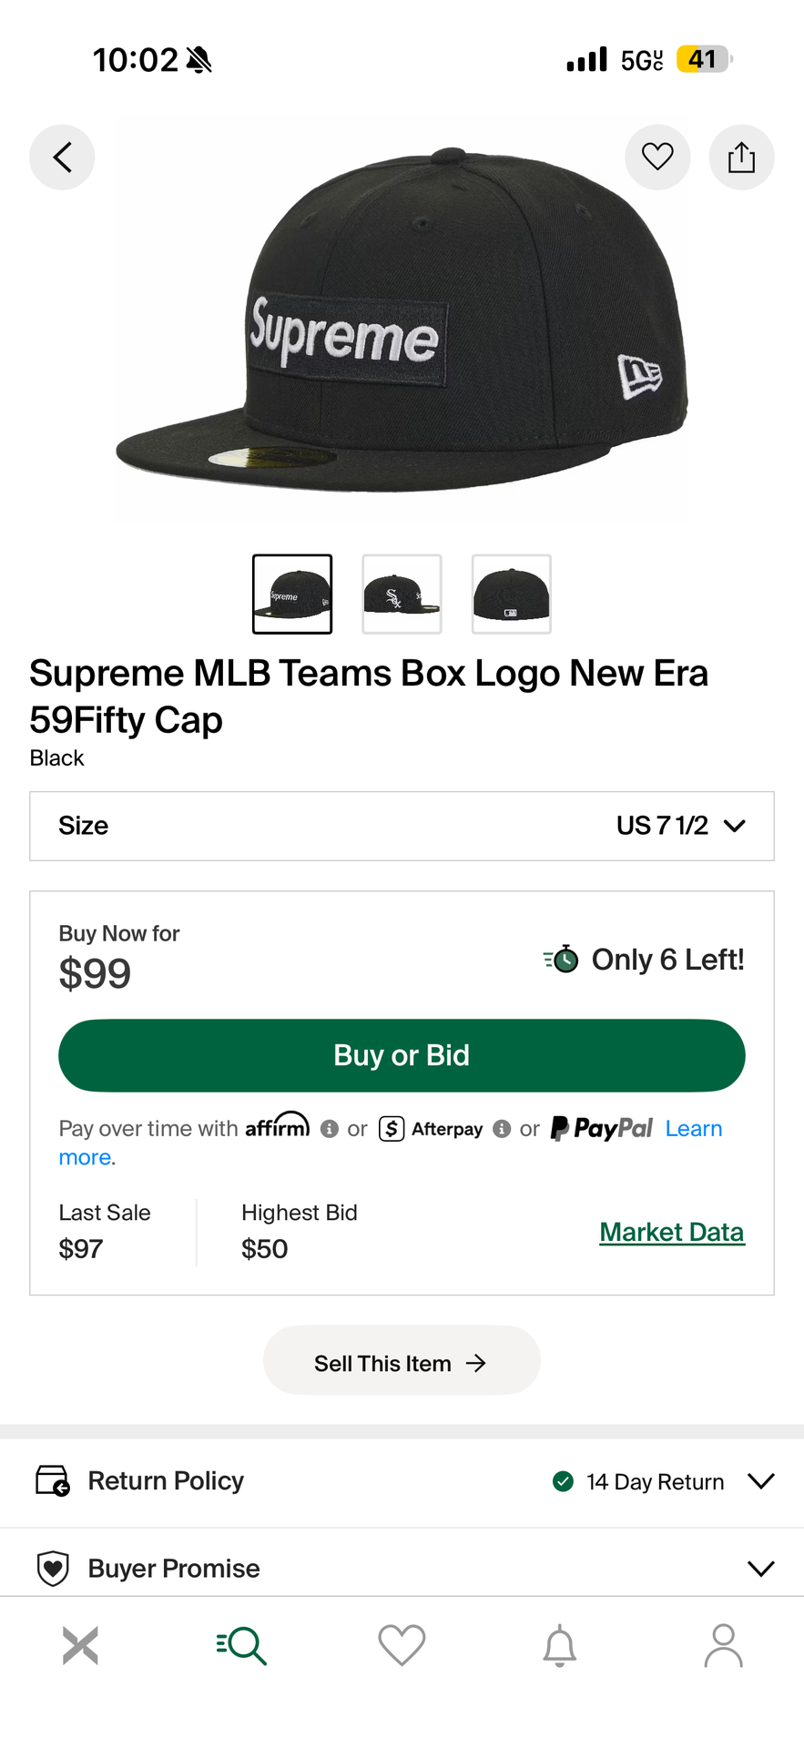This screenshot has height=1748, width=804.
Task: Tap the Affirm info icon
Action: click(x=330, y=1129)
